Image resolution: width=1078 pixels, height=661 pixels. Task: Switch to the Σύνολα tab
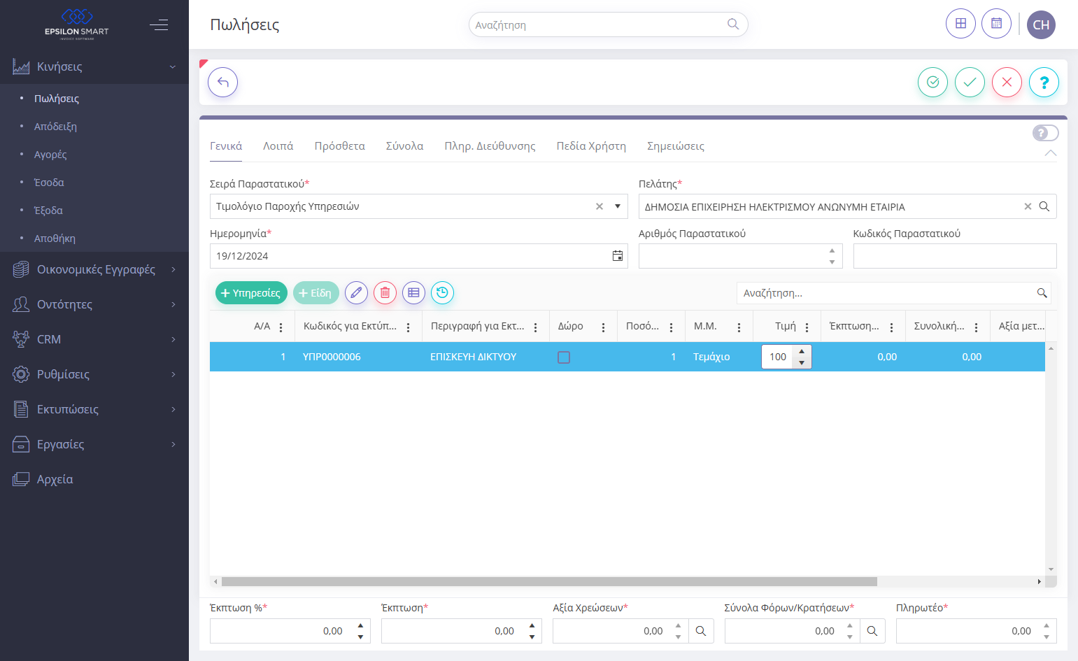click(x=404, y=146)
